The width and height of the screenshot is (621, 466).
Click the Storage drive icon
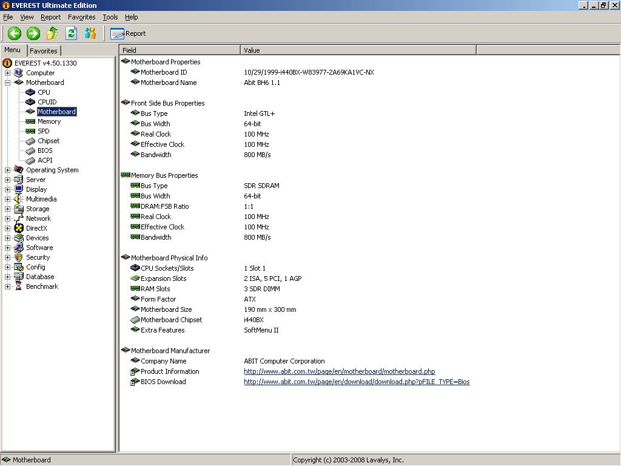tap(19, 209)
